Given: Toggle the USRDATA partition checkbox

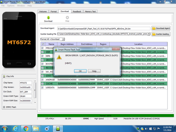Looking at the screenshot, I should pos(42,88).
